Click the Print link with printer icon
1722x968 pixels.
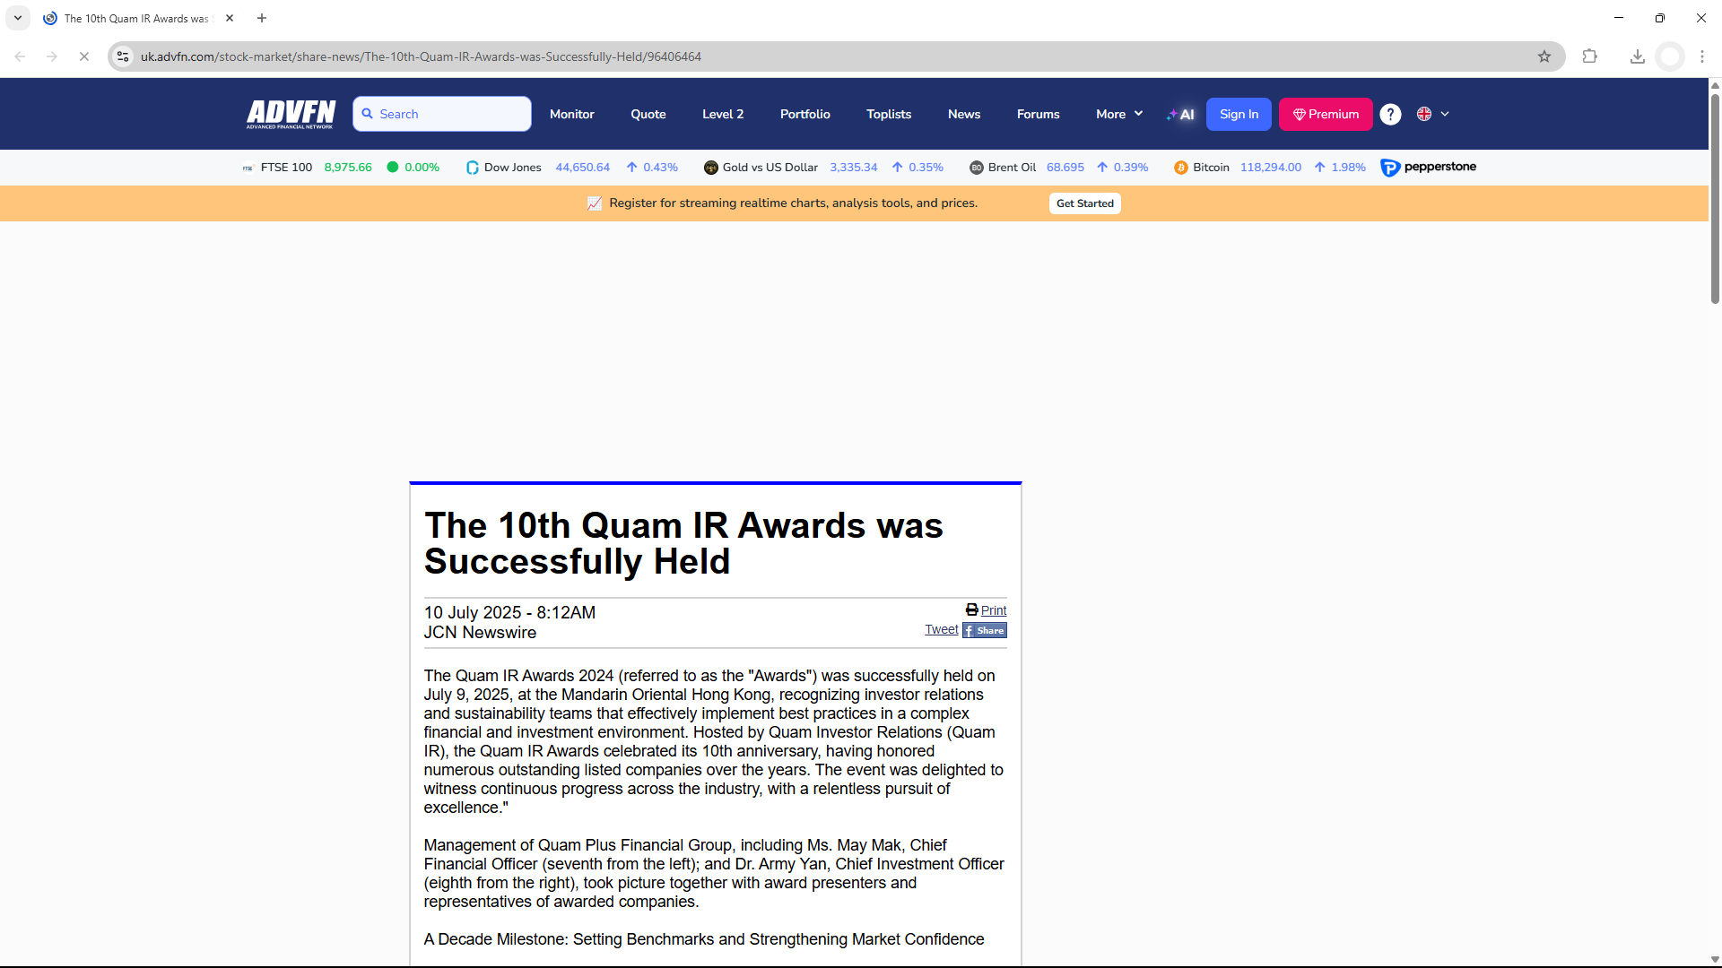point(986,610)
